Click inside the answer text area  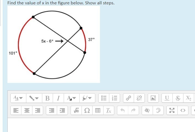coord(99,125)
